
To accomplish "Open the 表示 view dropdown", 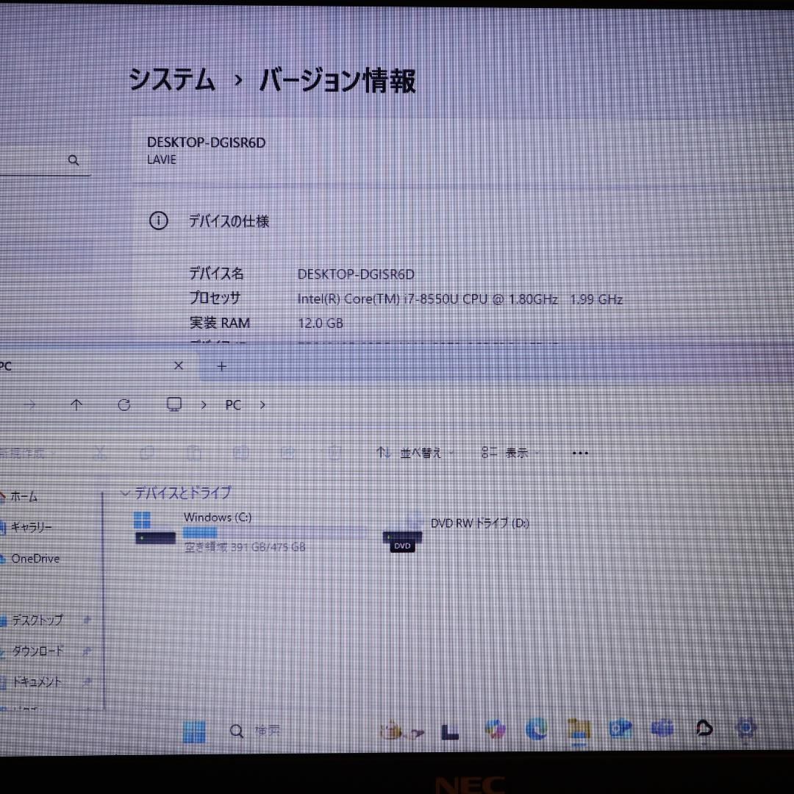I will [x=509, y=453].
